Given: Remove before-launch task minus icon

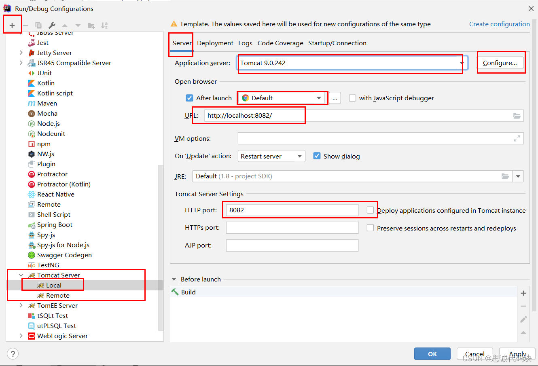Looking at the screenshot, I should point(523,306).
